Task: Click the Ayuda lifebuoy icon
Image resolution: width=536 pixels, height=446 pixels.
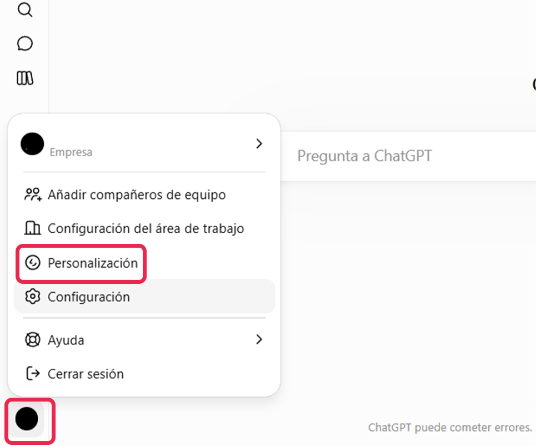Action: click(33, 340)
